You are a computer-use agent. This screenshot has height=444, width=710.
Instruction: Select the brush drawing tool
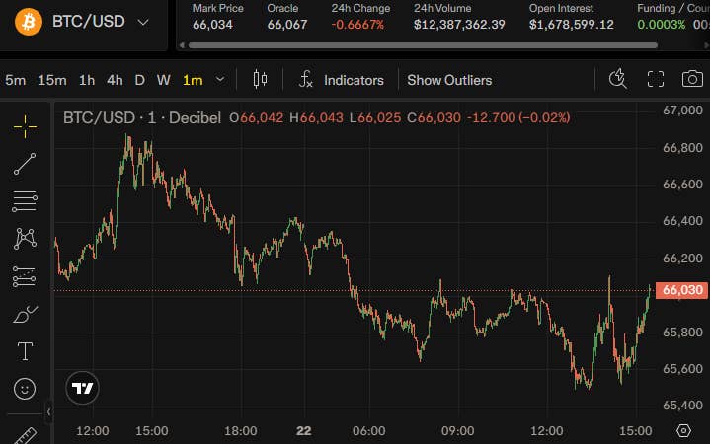tap(25, 314)
